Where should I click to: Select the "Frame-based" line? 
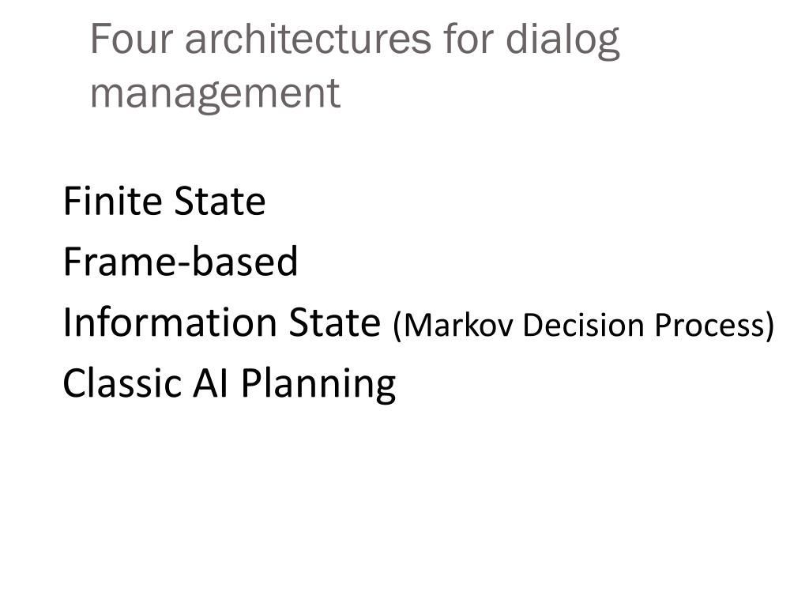point(181,262)
